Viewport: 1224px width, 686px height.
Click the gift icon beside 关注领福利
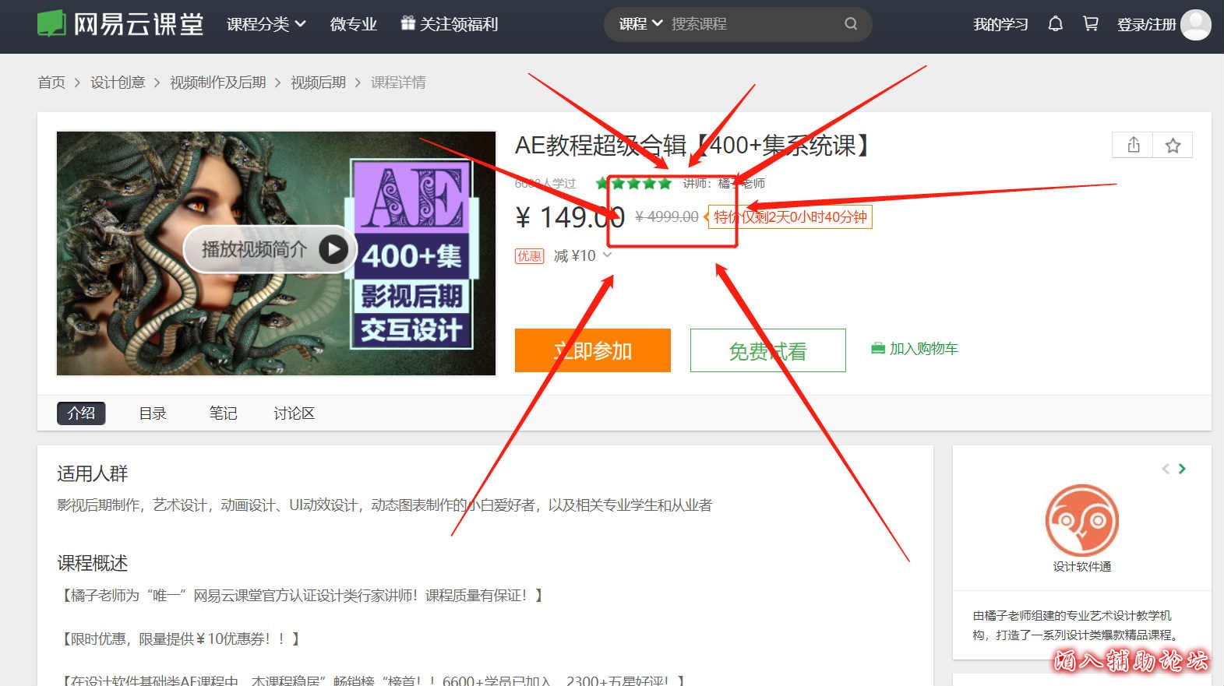pyautogui.click(x=407, y=23)
